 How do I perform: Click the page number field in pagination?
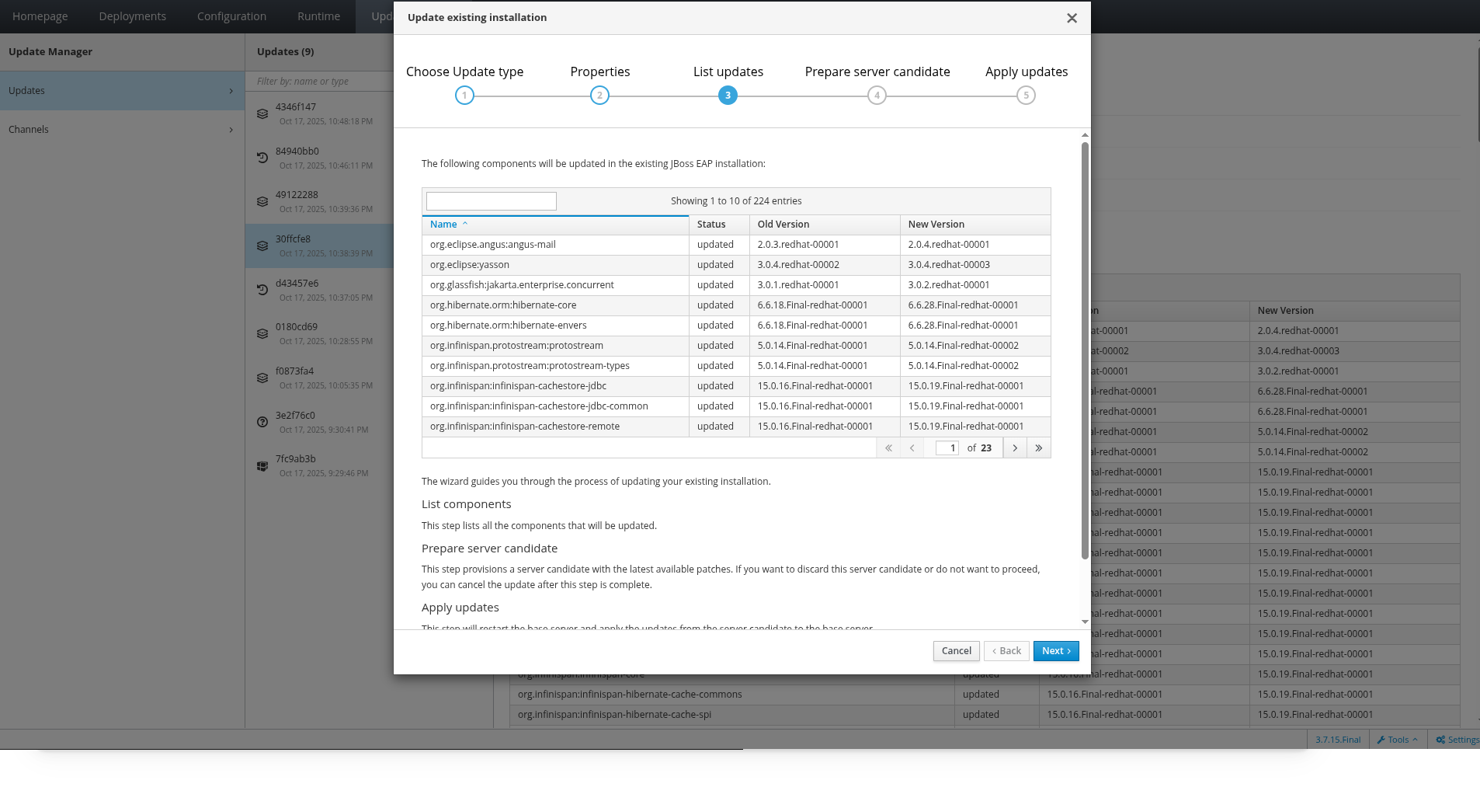[x=947, y=448]
